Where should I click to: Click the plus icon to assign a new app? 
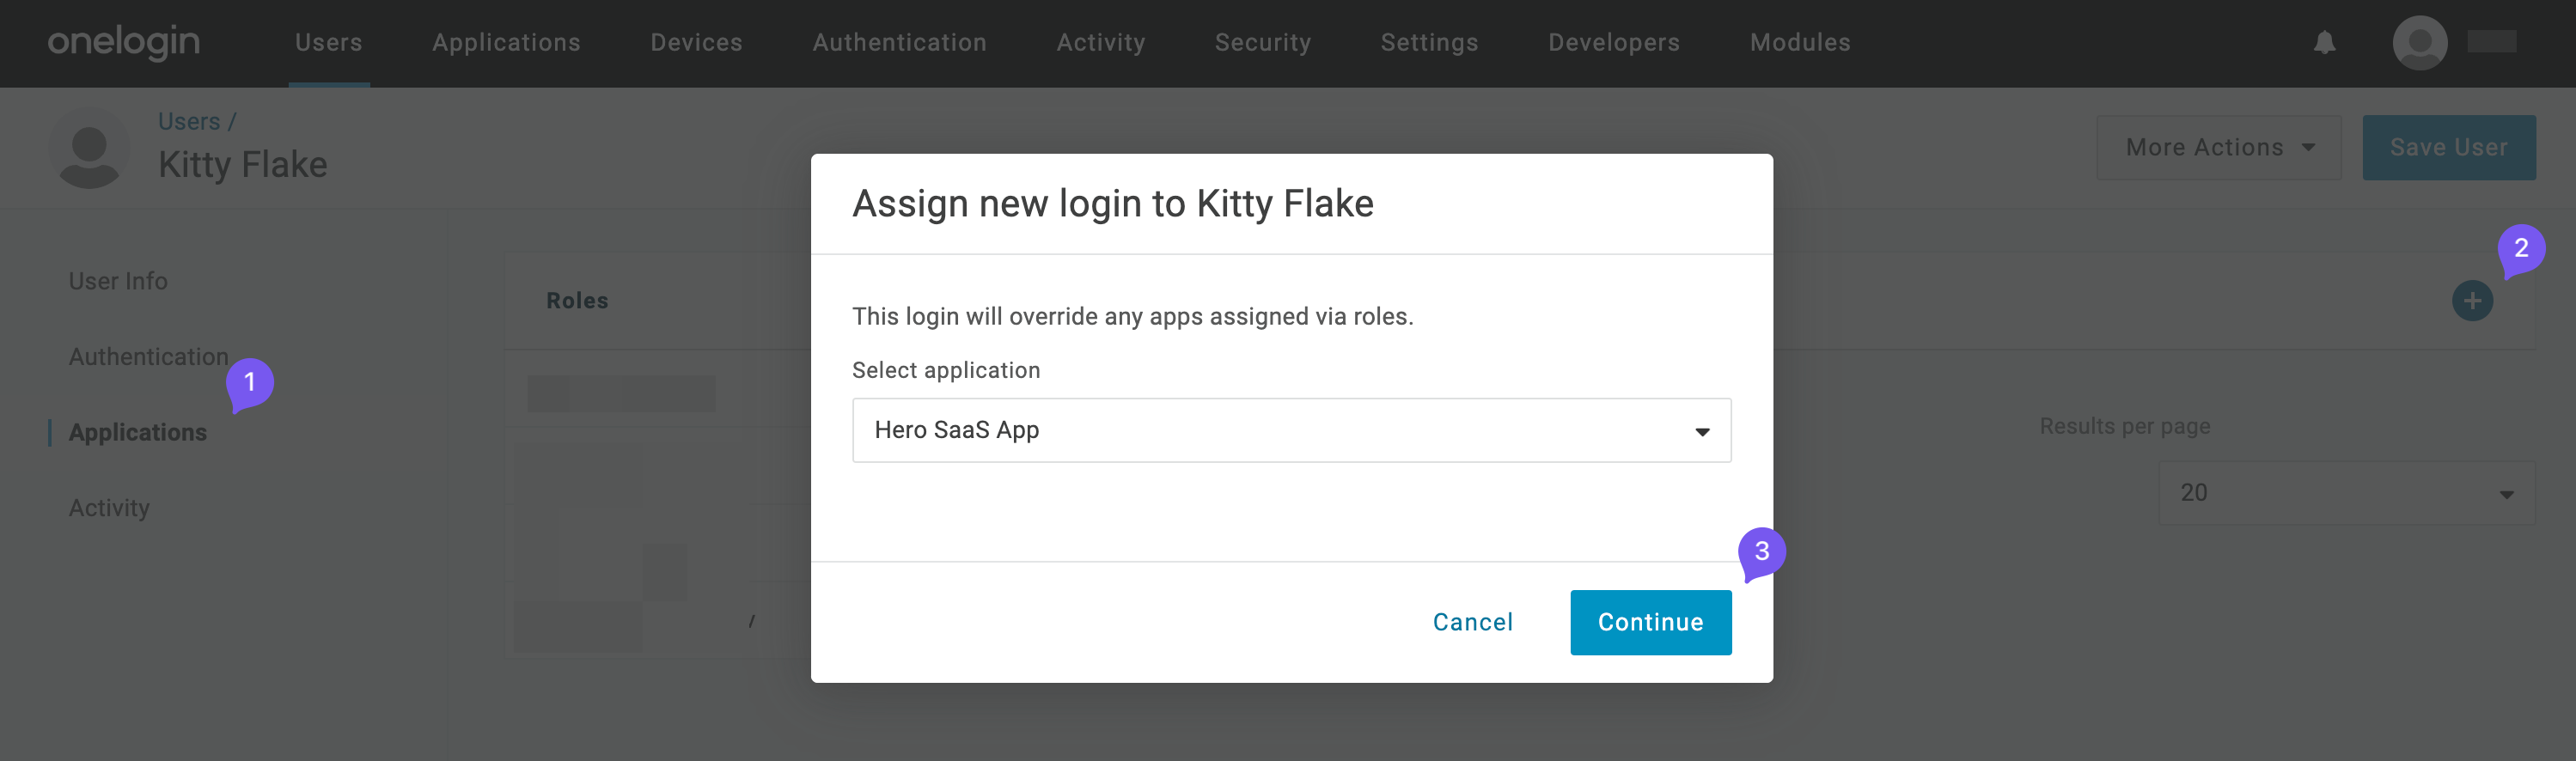point(2471,300)
